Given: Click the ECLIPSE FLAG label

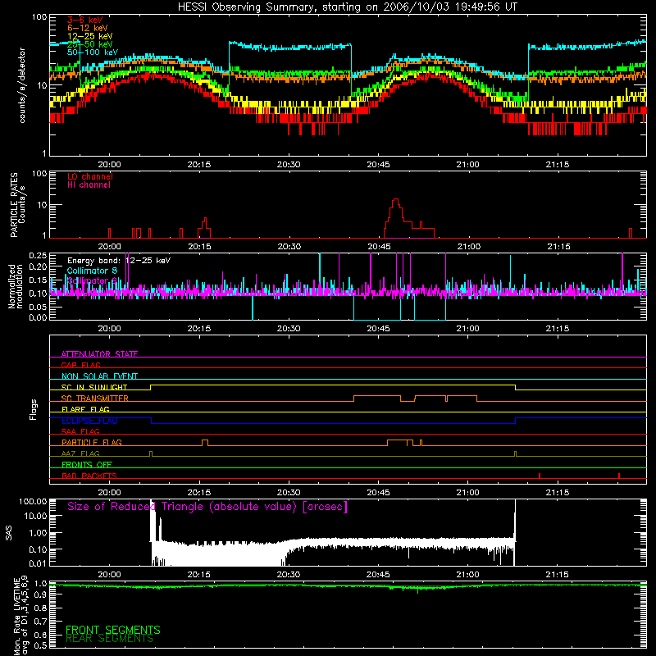Looking at the screenshot, I should coord(89,421).
